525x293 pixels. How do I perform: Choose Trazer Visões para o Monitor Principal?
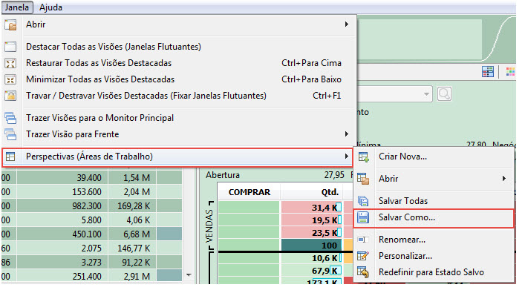(100, 118)
